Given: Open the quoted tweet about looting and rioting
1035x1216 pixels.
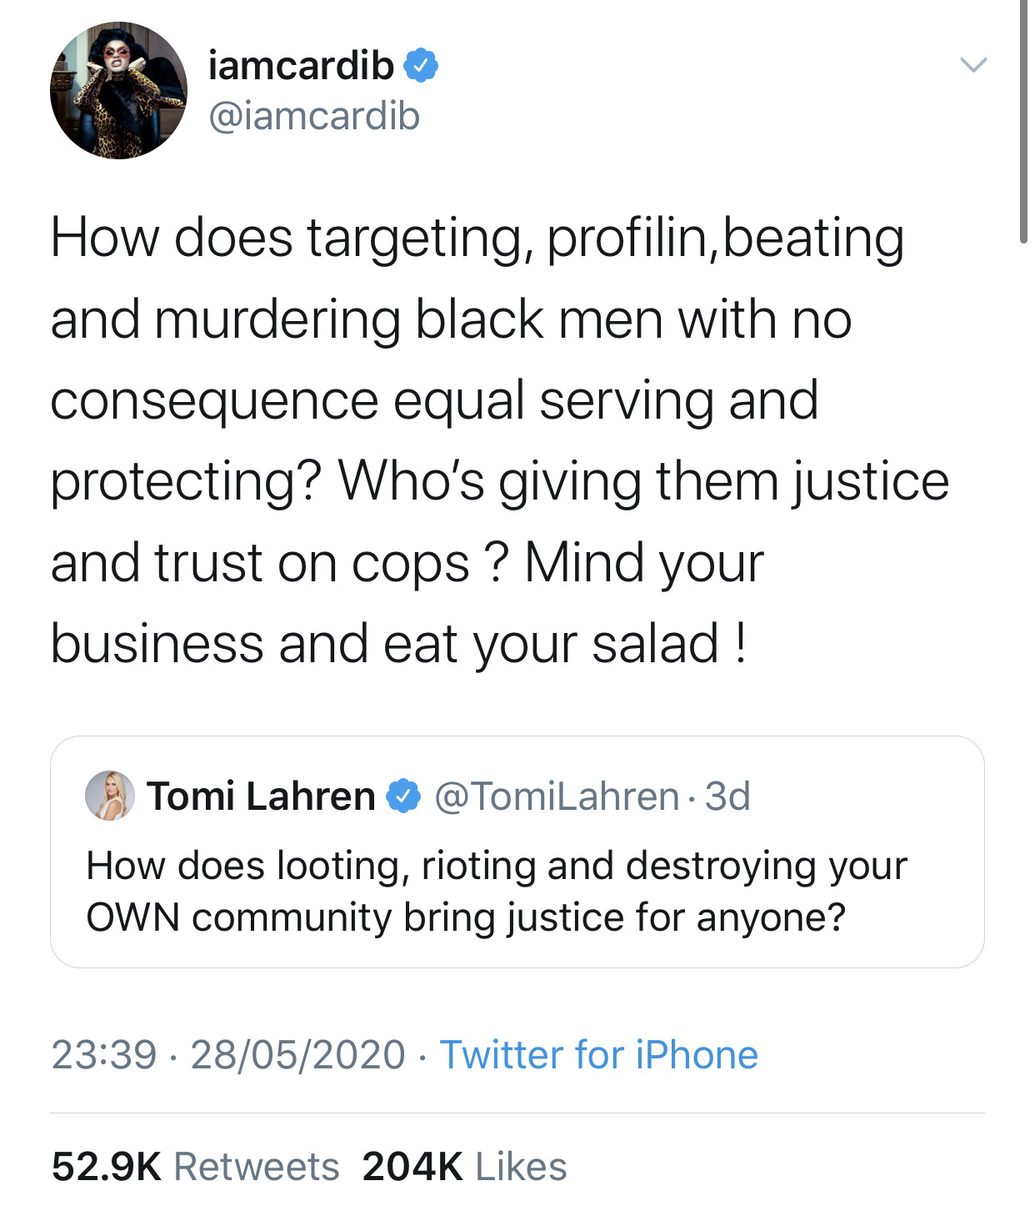Looking at the screenshot, I should 496,891.
